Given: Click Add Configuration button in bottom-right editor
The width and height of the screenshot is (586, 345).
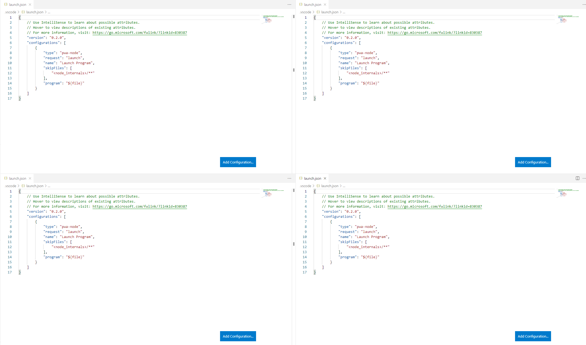Looking at the screenshot, I should click(x=533, y=336).
